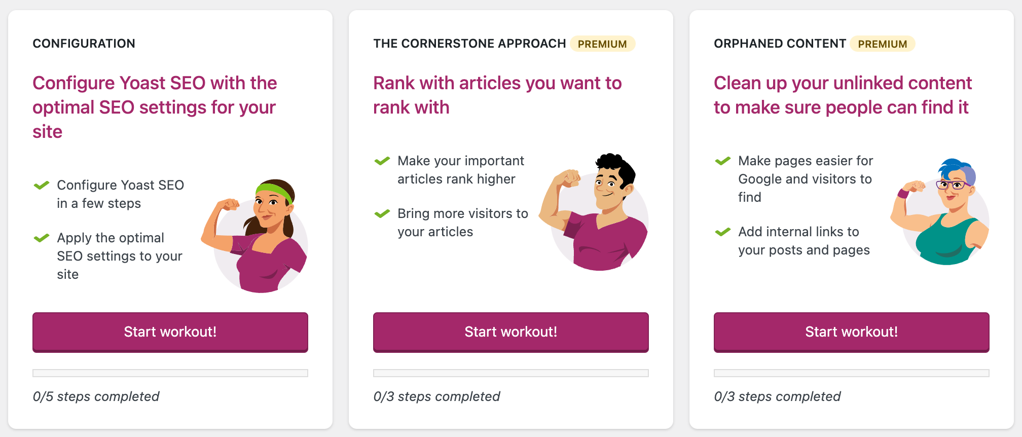Click the Cornerstone Approach PREMIUM badge
The height and width of the screenshot is (437, 1022).
(x=602, y=44)
